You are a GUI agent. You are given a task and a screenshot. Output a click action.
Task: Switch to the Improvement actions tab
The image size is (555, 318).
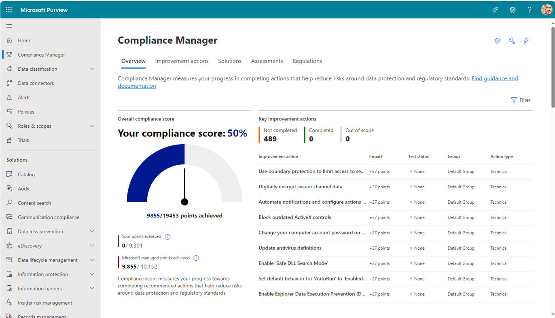point(182,61)
